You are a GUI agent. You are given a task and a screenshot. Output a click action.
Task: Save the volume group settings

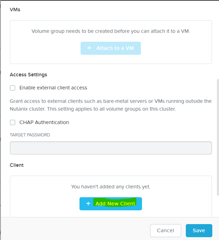click(199, 230)
